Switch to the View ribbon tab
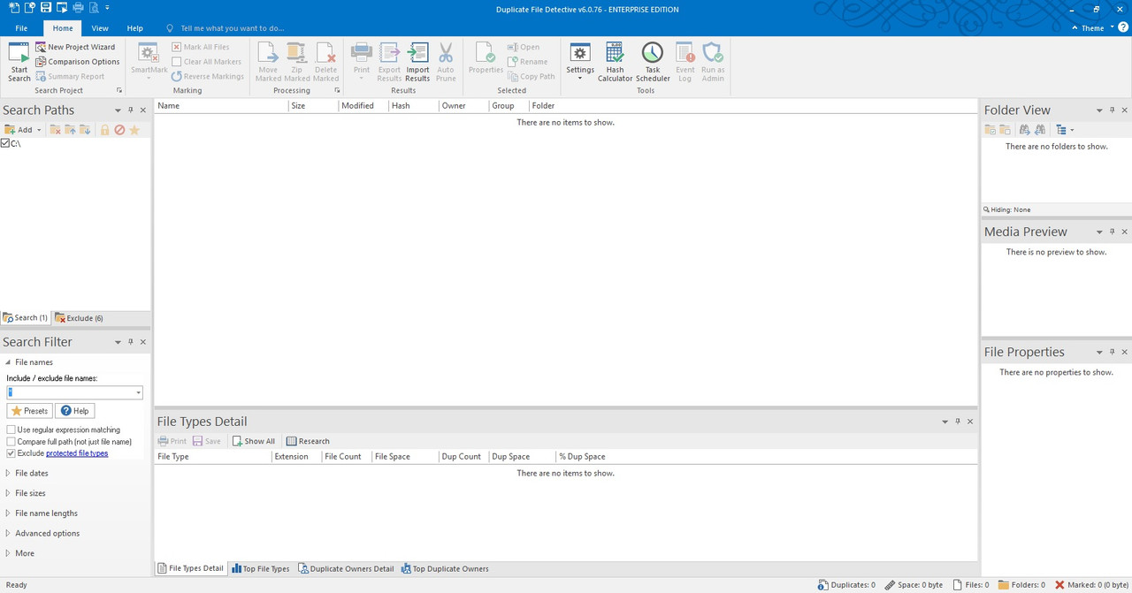This screenshot has height=593, width=1132. 100,28
